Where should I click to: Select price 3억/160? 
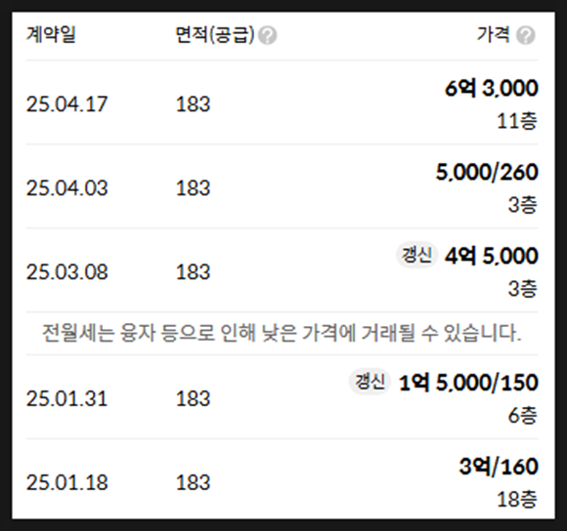499,467
